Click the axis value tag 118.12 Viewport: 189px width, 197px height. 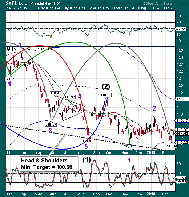point(182,99)
